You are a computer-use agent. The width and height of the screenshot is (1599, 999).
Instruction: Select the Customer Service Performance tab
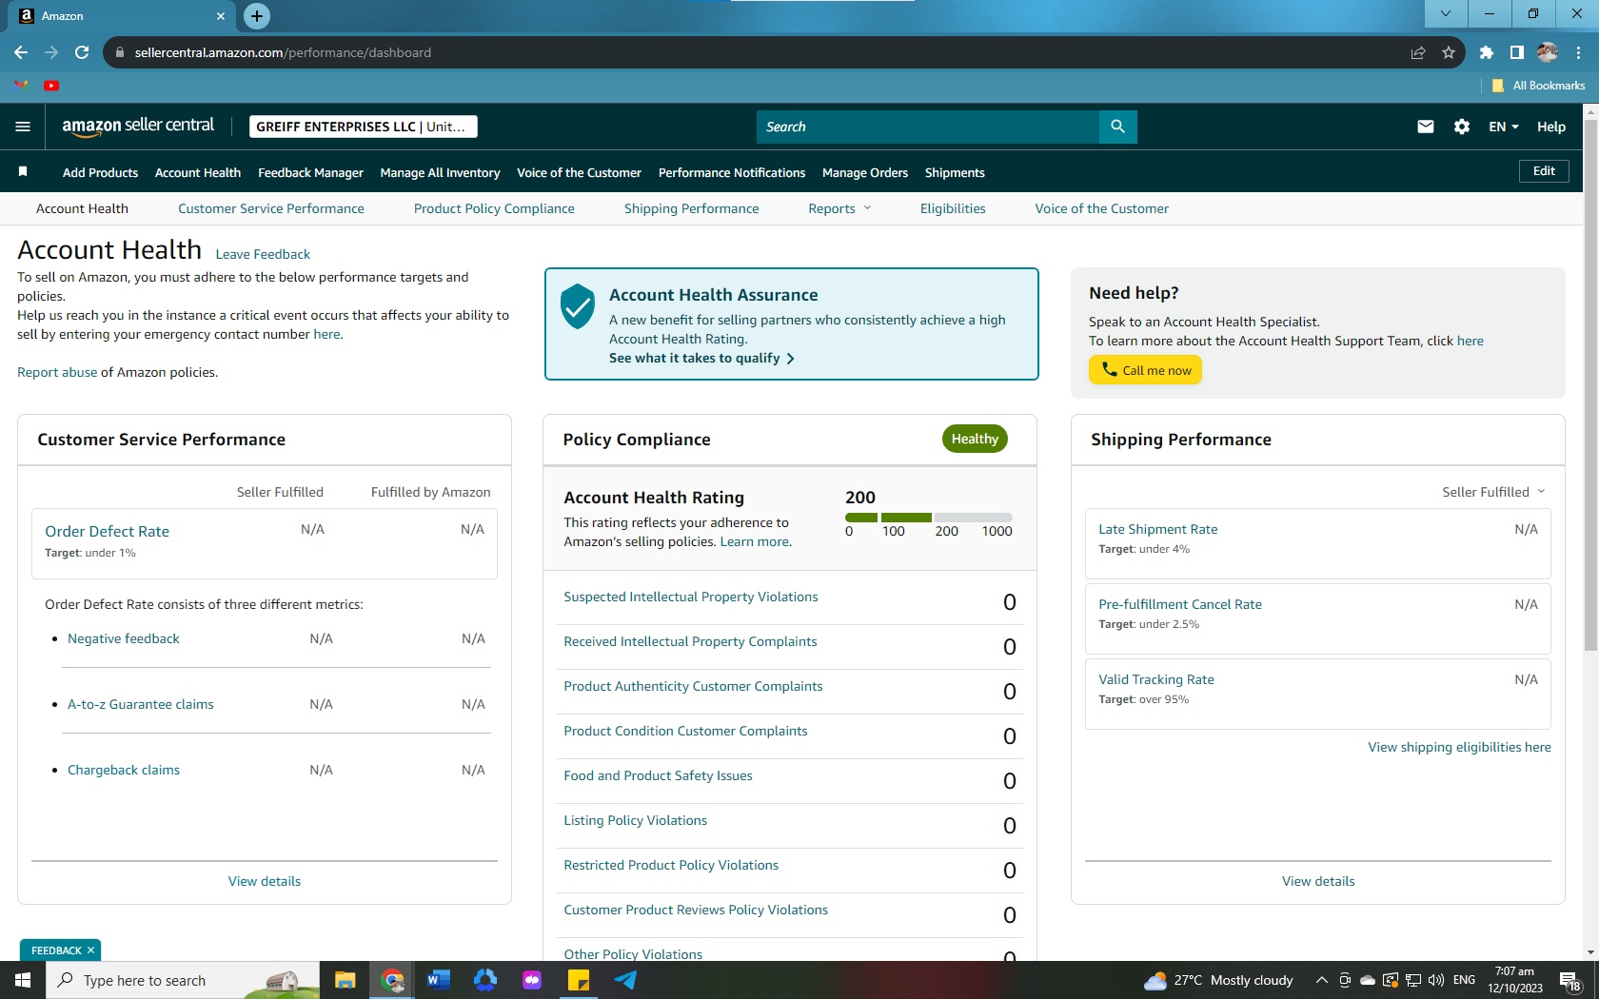[271, 208]
